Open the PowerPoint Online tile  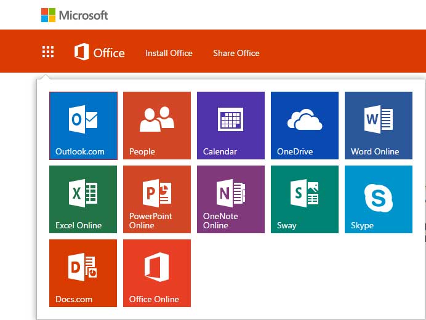point(157,199)
